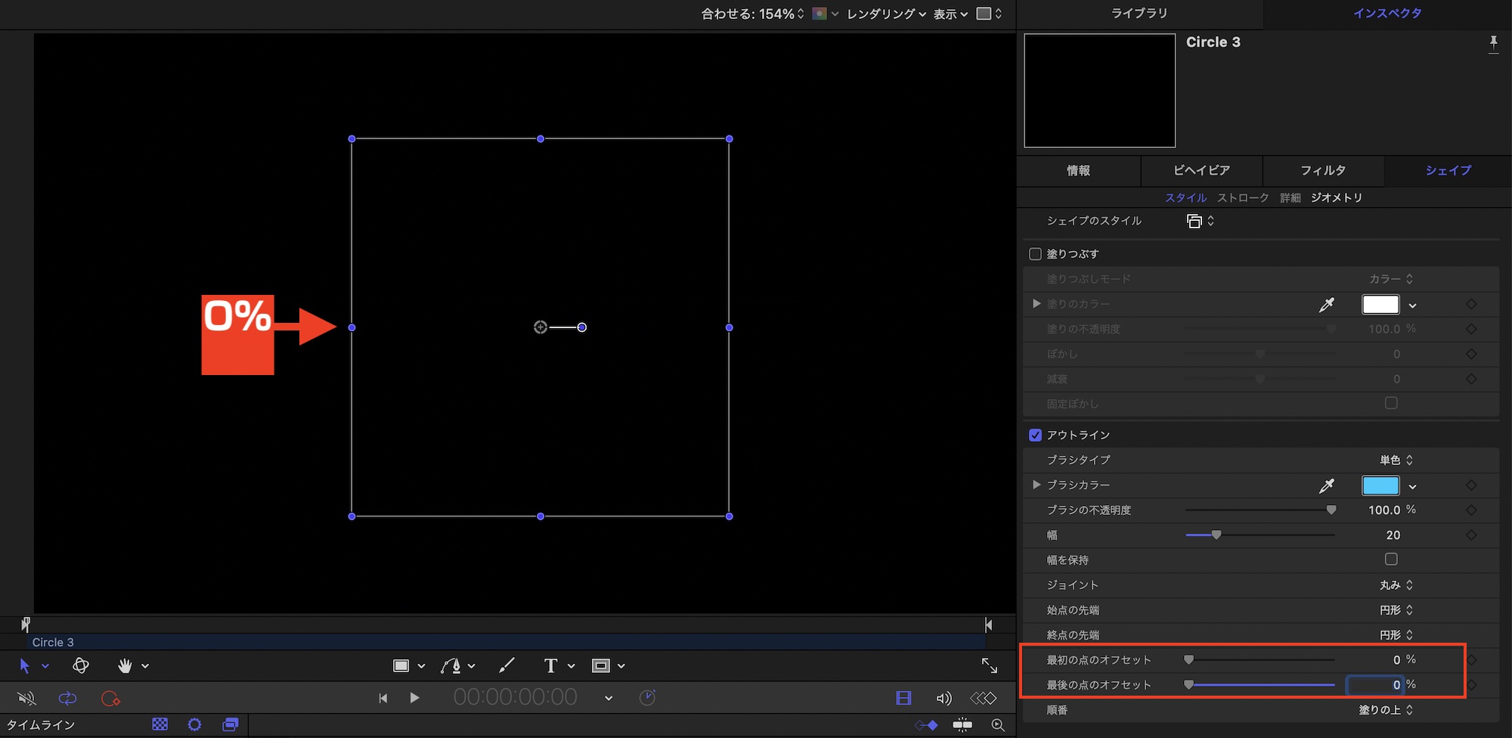
Task: Toggle the 幅を保持 checkbox
Action: tap(1391, 560)
